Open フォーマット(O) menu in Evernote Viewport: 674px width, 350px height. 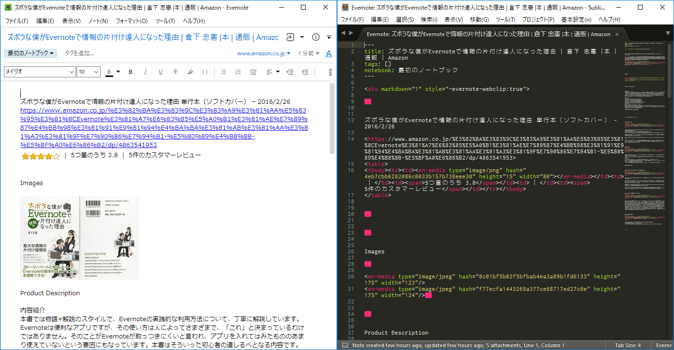tap(131, 21)
